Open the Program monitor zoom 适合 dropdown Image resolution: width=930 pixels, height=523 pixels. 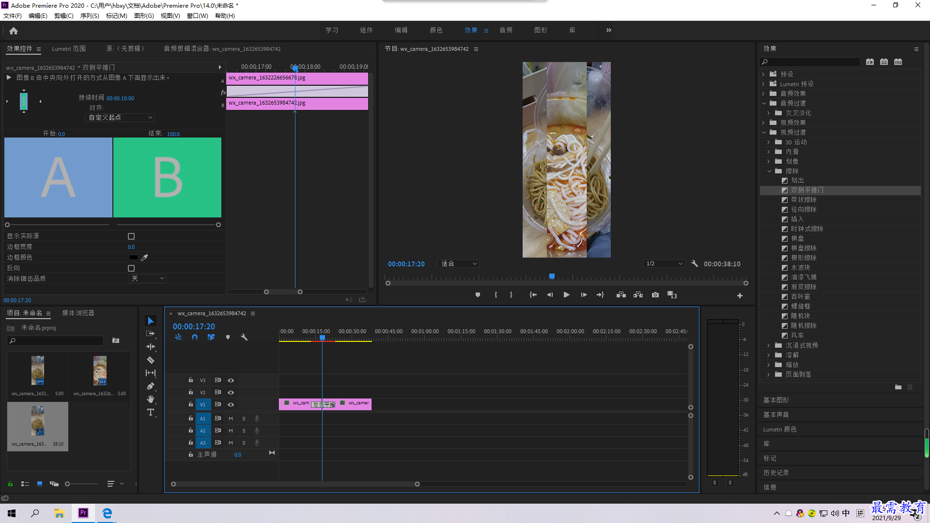458,264
